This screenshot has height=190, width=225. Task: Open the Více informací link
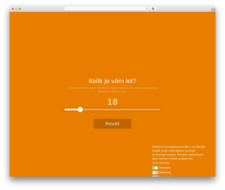[161, 163]
